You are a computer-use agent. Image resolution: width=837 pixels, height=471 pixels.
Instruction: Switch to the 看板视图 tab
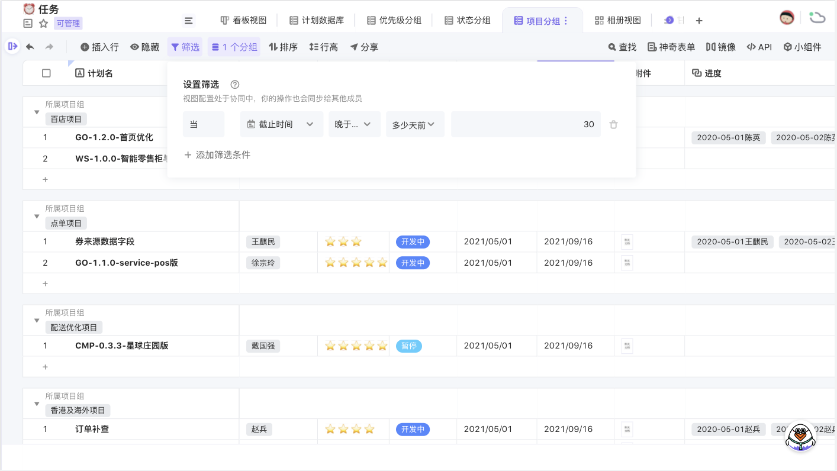coord(243,20)
